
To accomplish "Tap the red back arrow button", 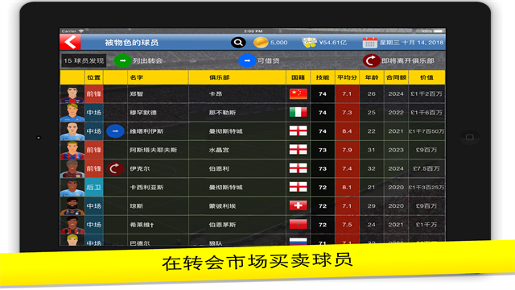I will (70, 42).
